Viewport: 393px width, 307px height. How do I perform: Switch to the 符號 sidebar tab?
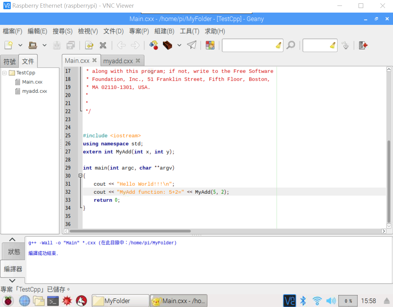click(x=10, y=62)
